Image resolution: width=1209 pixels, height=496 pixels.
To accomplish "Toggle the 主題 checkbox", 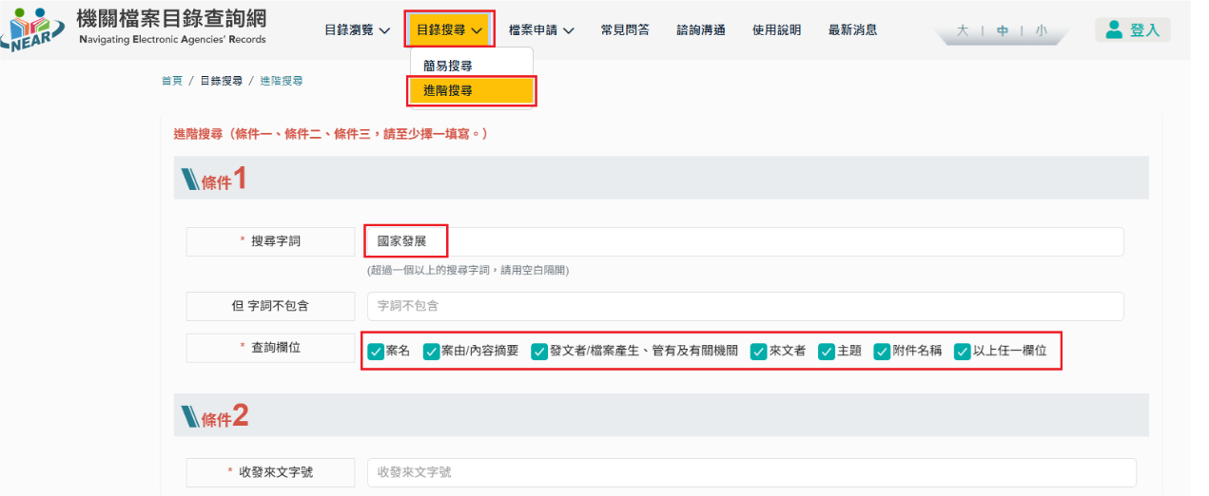I will (826, 352).
